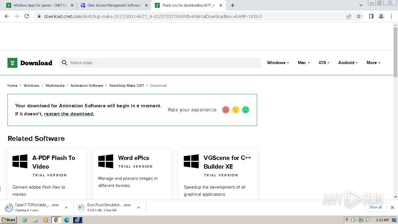
Task: Expand the Windows navigation menu
Action: click(x=278, y=63)
